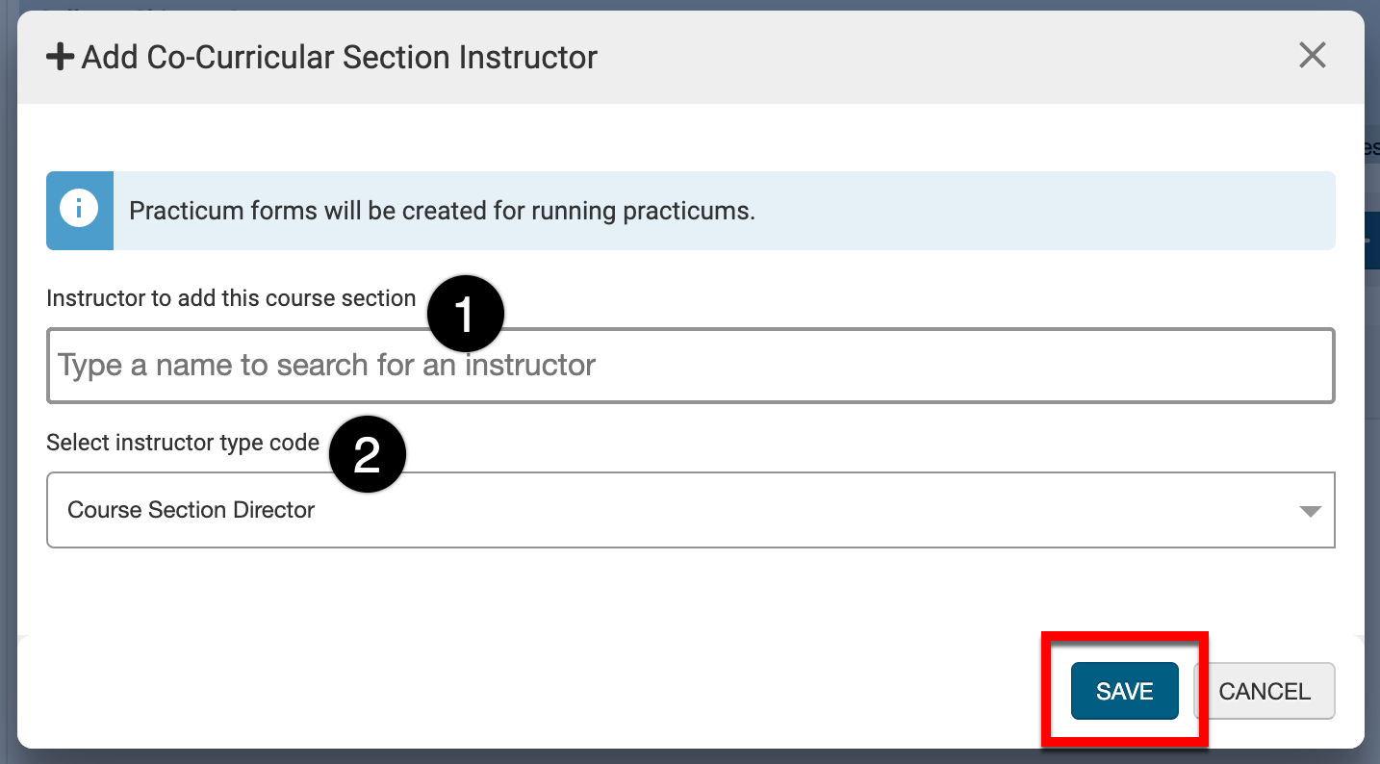Click the 'Type a name to search' placeholder text

pos(327,366)
